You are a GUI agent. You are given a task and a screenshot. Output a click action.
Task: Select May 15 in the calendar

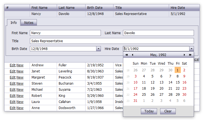178,82
